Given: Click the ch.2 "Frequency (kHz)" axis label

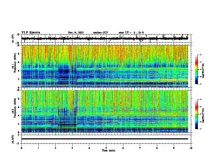Looking at the screenshot, I should click(x=15, y=108).
